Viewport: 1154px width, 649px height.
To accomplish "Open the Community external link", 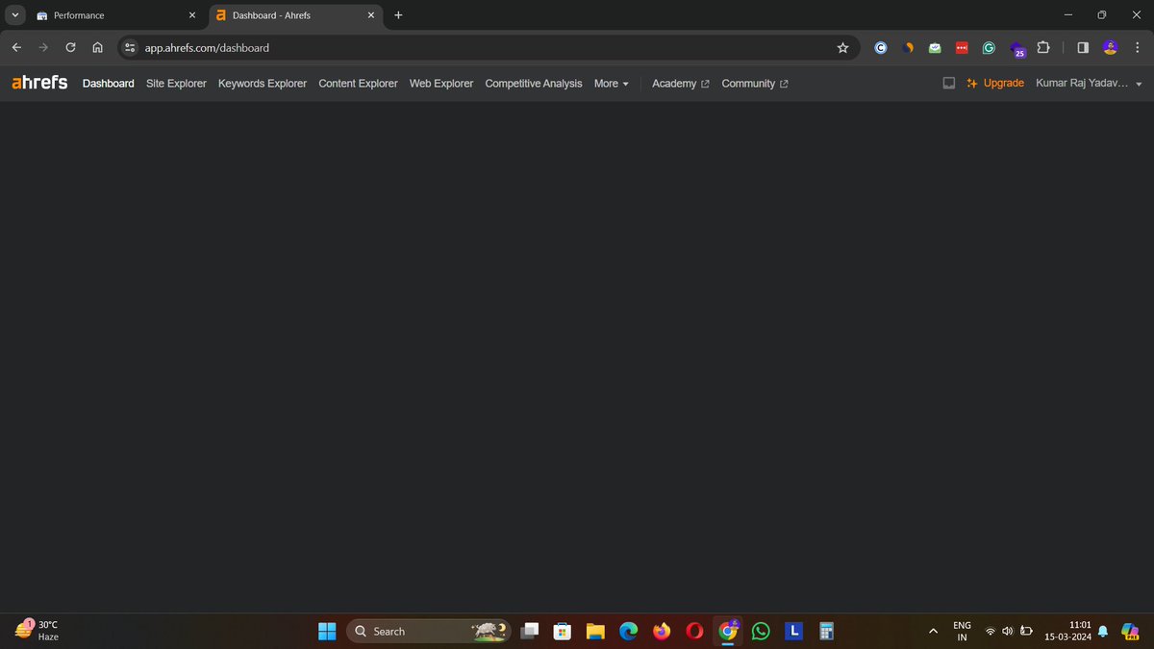I will 755,84.
